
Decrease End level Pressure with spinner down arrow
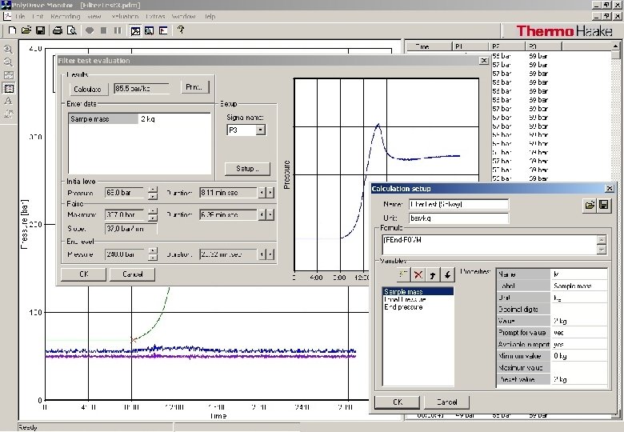[x=151, y=258]
